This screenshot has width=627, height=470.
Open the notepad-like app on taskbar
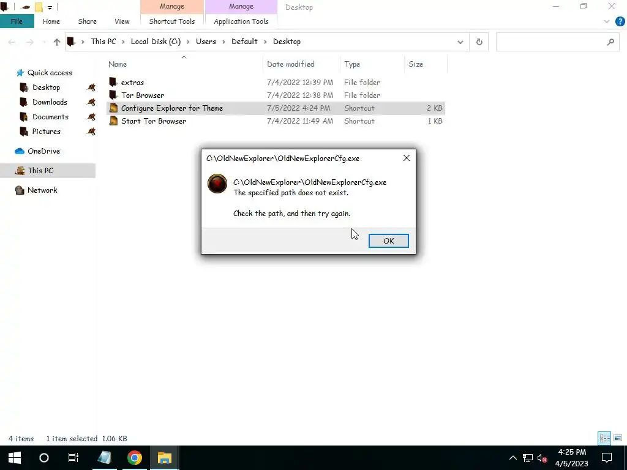click(105, 458)
